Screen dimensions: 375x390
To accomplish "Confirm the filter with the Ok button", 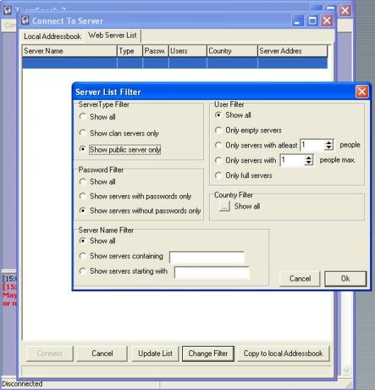I will click(345, 279).
